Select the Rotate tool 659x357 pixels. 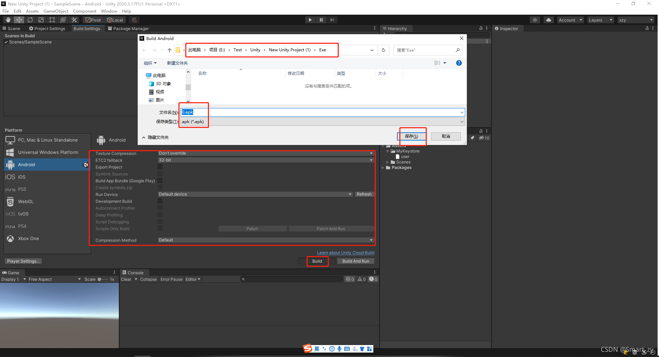coord(30,20)
